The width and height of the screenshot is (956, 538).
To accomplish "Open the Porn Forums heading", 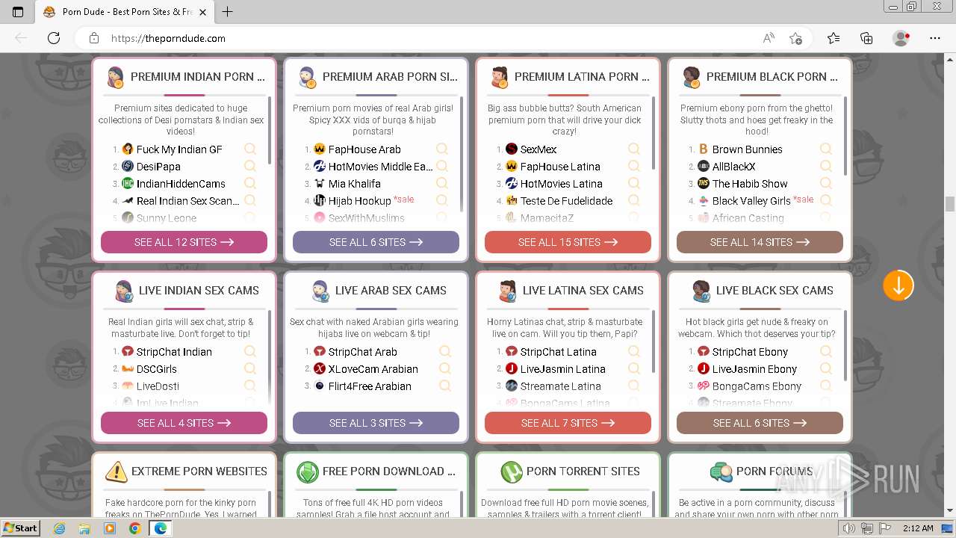I will (775, 471).
